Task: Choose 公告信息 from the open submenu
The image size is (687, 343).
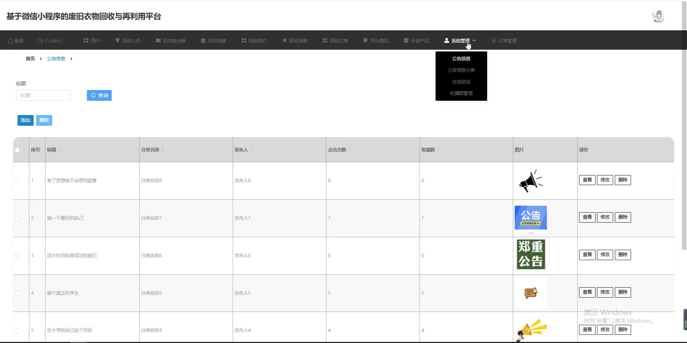Action: 461,59
